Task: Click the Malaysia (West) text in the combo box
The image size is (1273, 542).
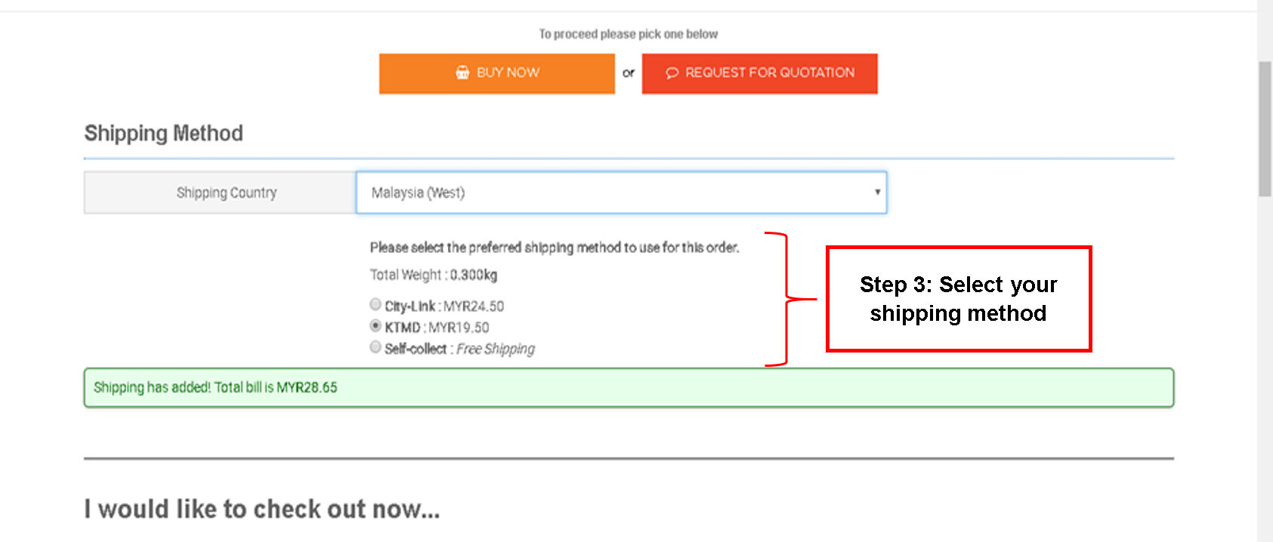Action: pyautogui.click(x=418, y=192)
